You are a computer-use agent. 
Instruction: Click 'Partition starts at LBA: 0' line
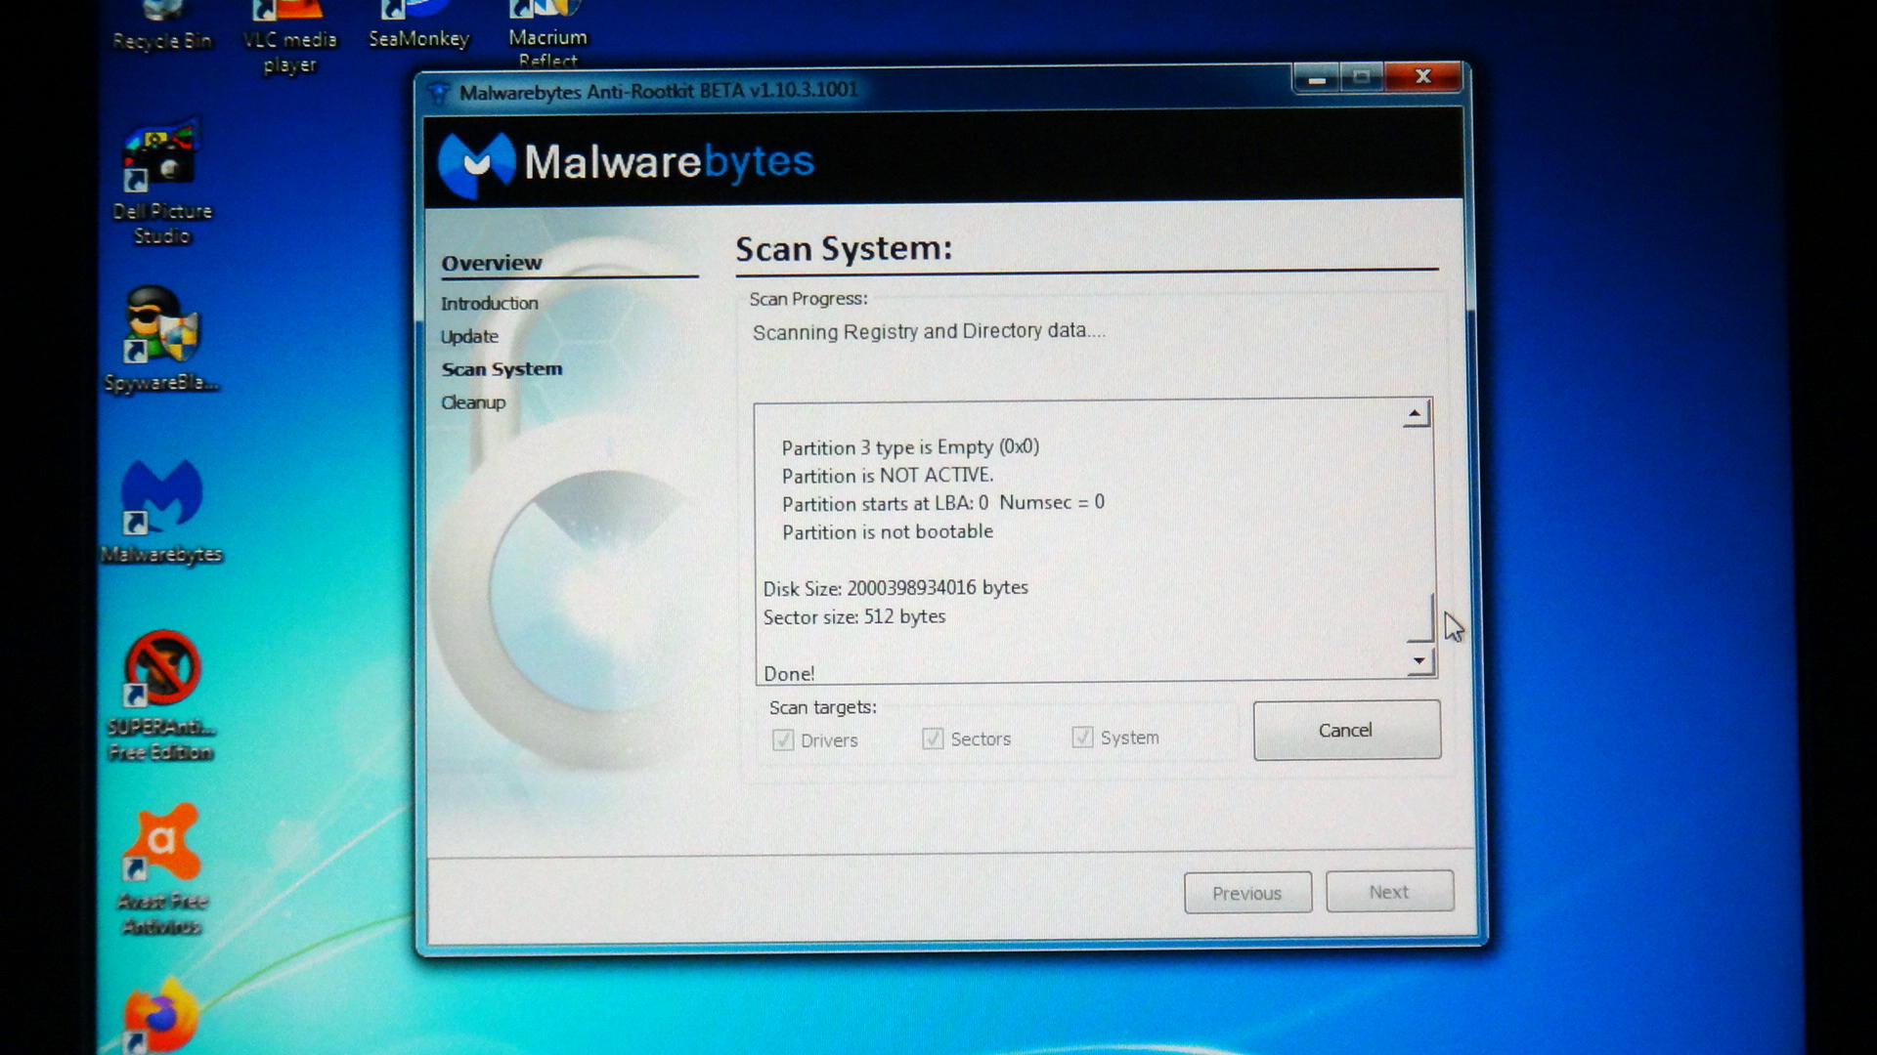[943, 503]
